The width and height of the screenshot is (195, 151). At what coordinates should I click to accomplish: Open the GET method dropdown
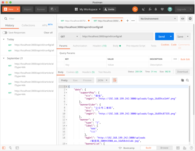(x=69, y=36)
